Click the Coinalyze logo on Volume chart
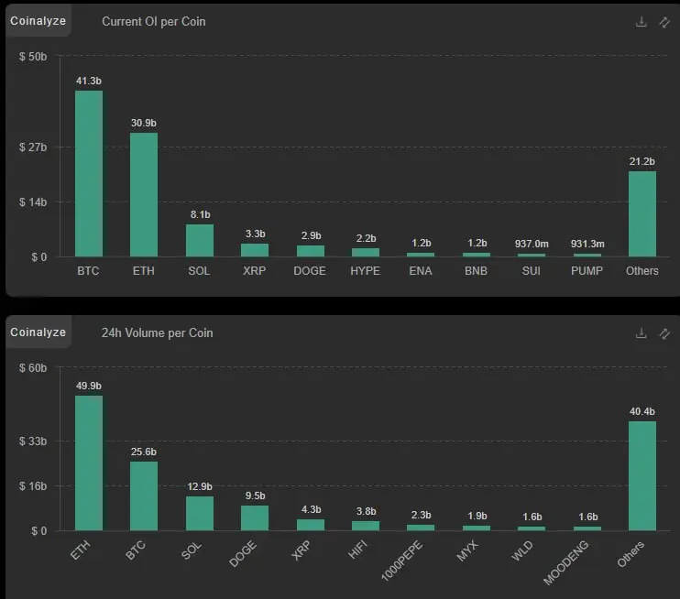This screenshot has width=680, height=599. (38, 332)
